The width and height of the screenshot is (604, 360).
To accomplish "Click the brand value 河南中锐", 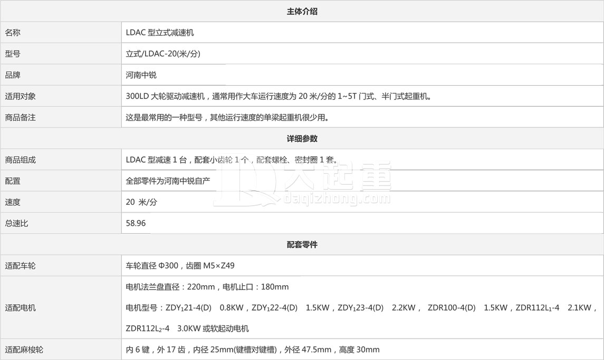I will click(x=141, y=75).
